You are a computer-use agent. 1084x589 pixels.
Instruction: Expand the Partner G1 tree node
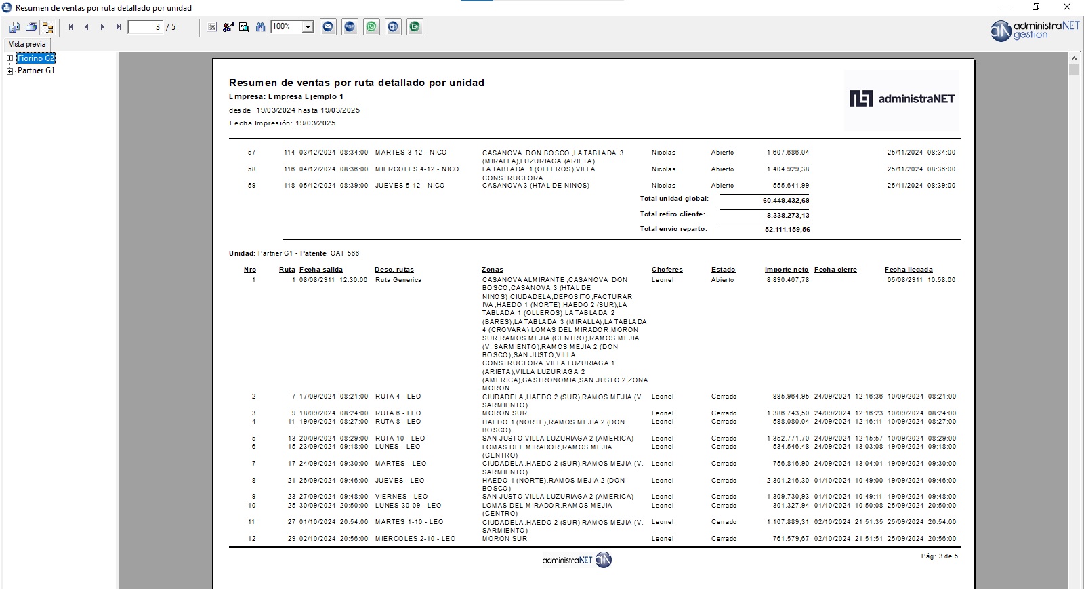tap(10, 70)
